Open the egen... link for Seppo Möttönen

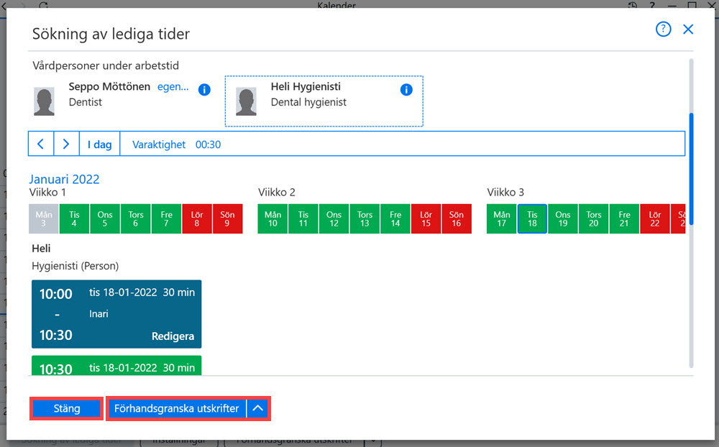tap(173, 87)
